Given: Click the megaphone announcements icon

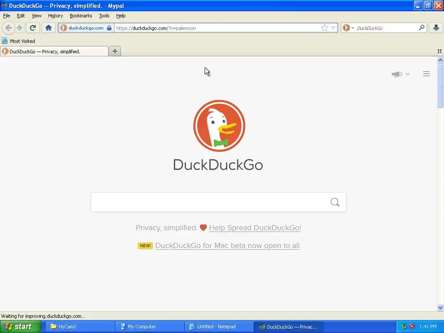Looking at the screenshot, I should pyautogui.click(x=397, y=74).
